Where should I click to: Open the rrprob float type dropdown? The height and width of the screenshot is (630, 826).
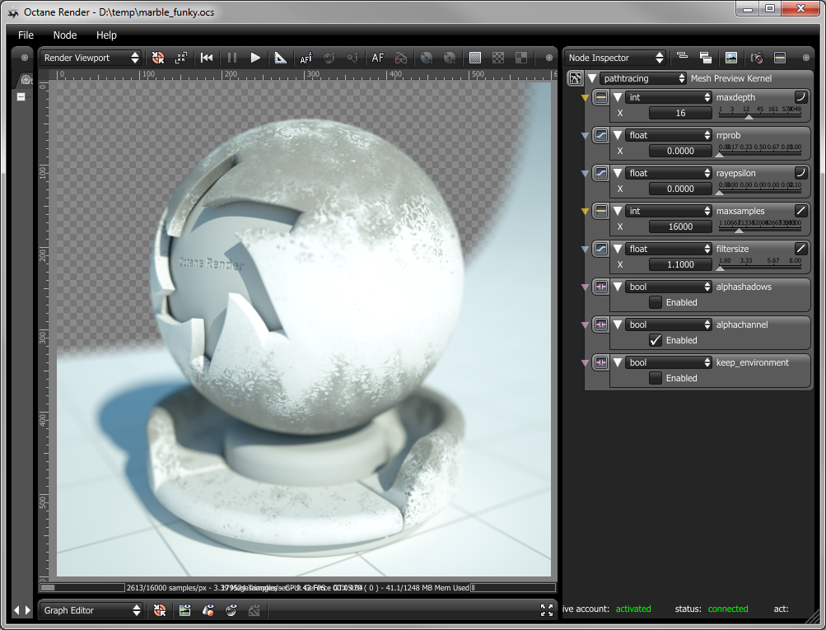click(x=669, y=135)
